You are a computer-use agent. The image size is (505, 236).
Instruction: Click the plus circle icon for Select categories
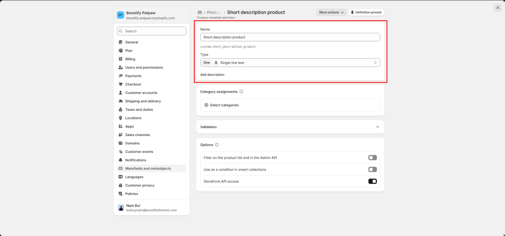(x=206, y=105)
